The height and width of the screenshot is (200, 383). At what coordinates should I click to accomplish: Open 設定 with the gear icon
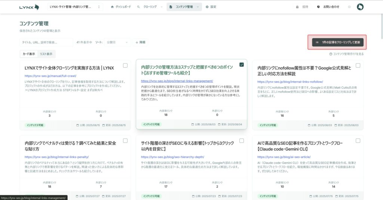[x=211, y=7]
